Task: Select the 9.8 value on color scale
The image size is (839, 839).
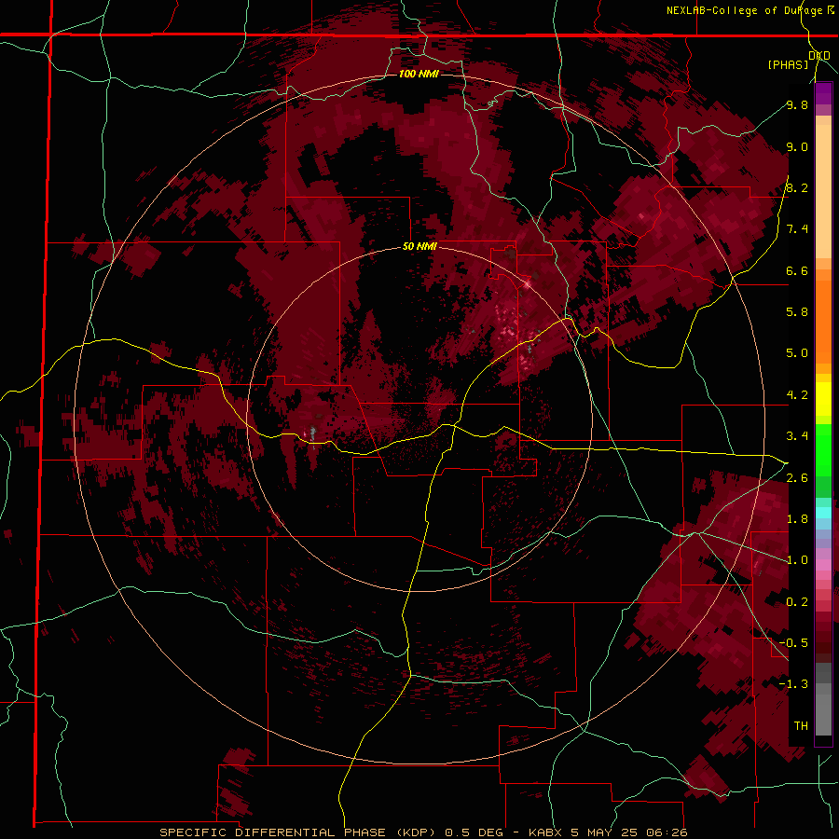Action: (797, 105)
